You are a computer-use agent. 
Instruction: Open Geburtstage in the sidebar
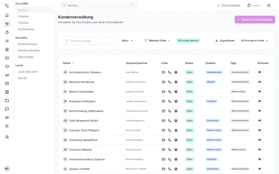coord(26,57)
